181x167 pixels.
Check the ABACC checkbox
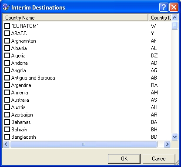point(7,33)
